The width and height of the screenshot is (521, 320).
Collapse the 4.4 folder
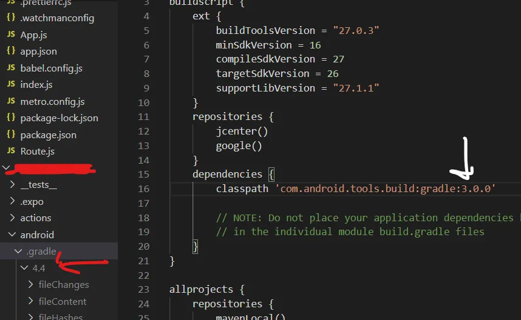pos(24,268)
